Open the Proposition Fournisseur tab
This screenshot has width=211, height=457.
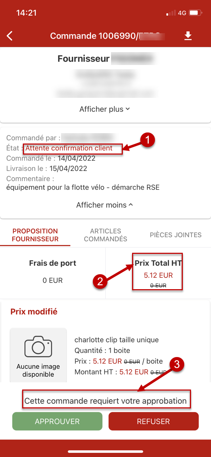(x=35, y=235)
